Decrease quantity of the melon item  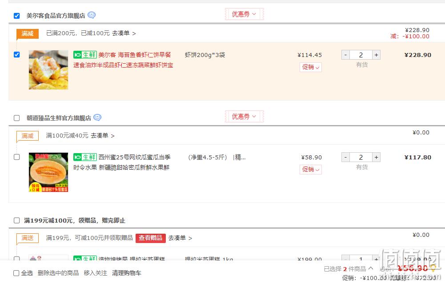(345, 157)
